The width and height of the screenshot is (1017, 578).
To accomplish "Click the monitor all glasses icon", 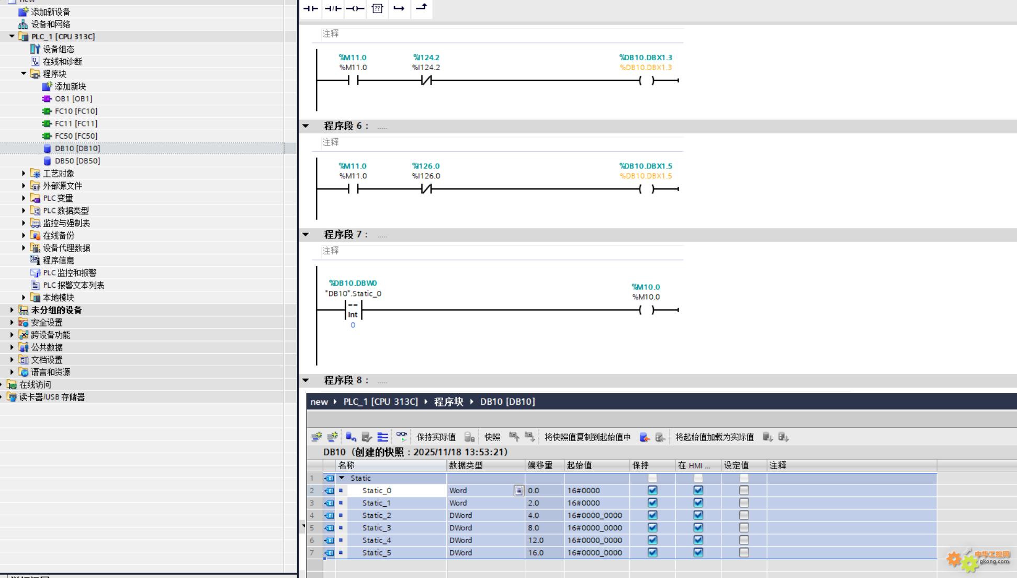I will (401, 436).
